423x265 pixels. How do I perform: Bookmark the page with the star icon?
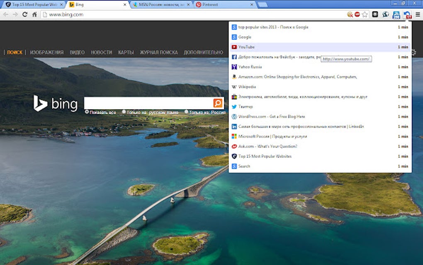[365, 15]
